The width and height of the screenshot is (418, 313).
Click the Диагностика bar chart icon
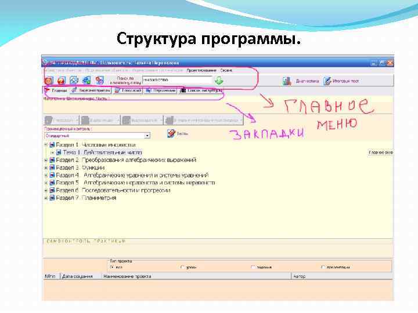tap(287, 81)
